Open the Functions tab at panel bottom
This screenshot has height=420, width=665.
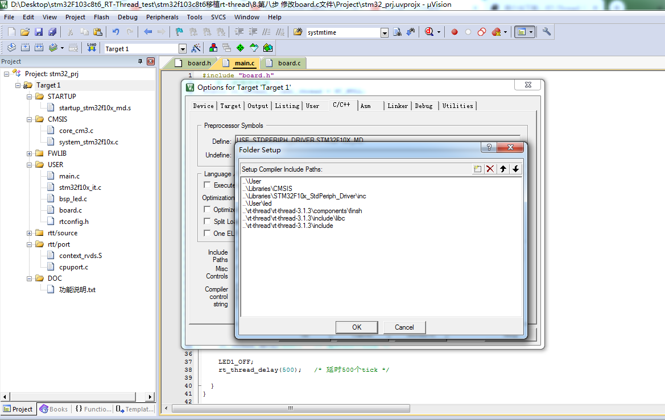93,409
